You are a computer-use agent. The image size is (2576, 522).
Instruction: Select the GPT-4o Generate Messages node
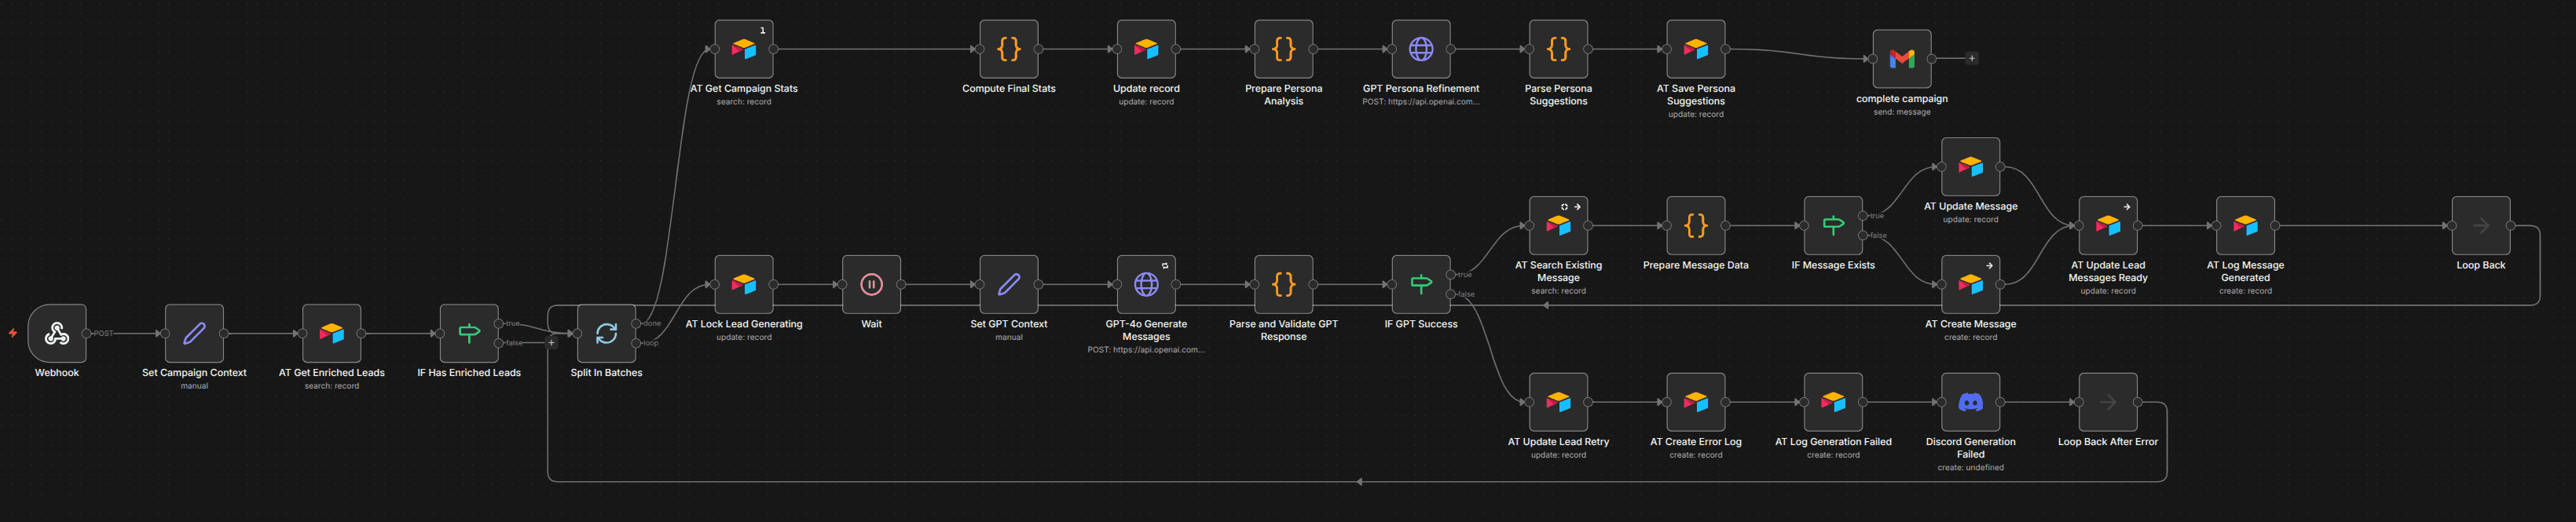point(1146,284)
